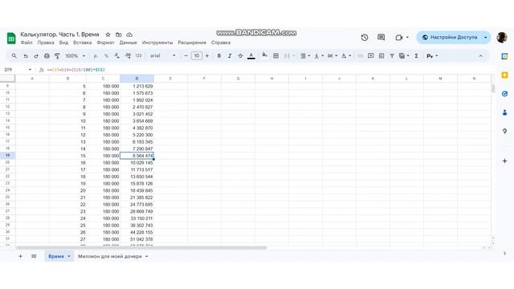Viewport: 514px width, 289px height.
Task: Check the cloud save status icon
Action: click(x=129, y=35)
